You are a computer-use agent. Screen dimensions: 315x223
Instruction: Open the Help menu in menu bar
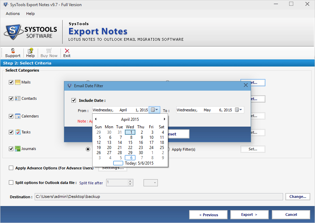click(30, 14)
